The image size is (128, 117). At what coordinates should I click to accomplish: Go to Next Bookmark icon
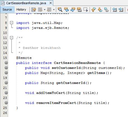100,9
